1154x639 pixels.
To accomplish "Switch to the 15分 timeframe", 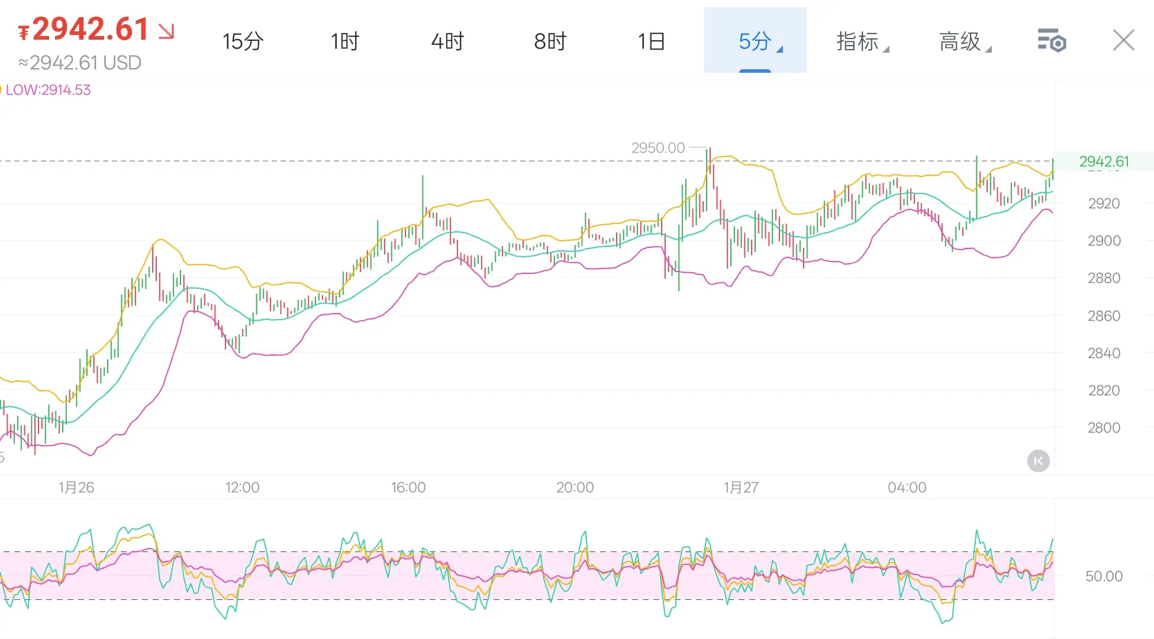I will pos(243,41).
